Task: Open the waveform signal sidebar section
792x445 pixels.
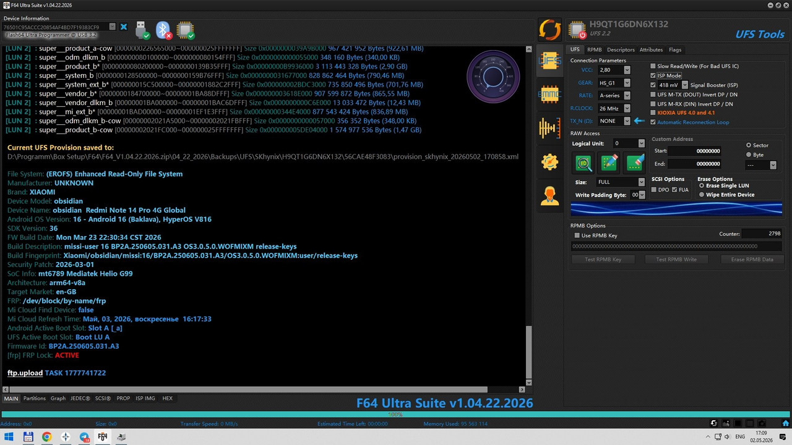Action: 549,128
